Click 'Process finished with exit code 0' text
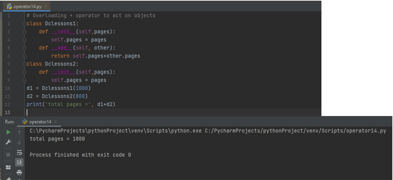This screenshot has height=180, width=393. [80, 155]
